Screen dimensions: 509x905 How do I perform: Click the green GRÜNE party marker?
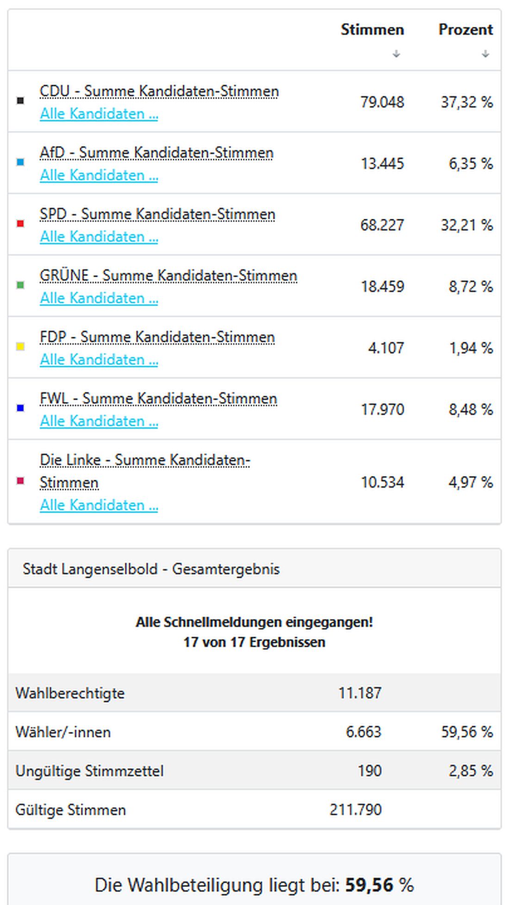(19, 286)
